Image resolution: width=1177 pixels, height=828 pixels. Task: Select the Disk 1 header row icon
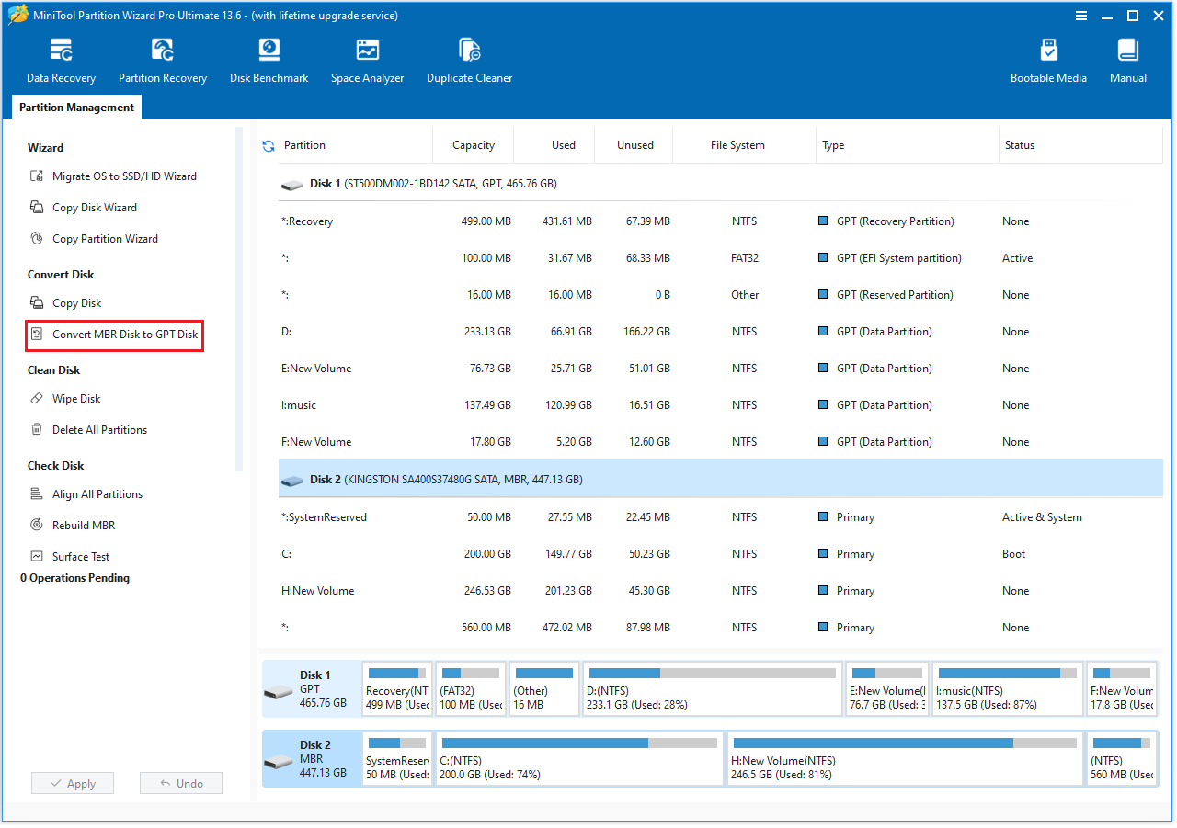pyautogui.click(x=292, y=185)
